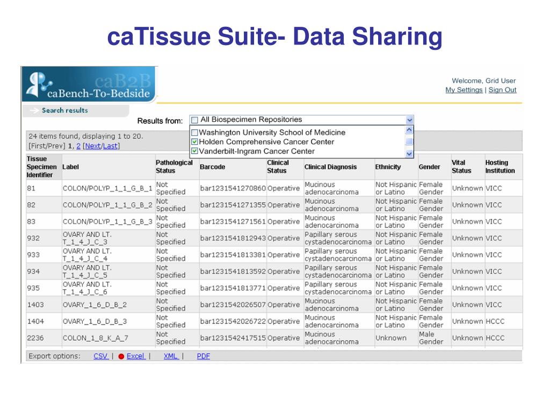Click the Next page link
550x412 pixels.
[92, 146]
